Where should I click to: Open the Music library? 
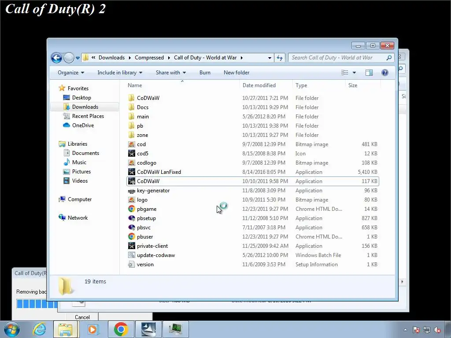pos(75,162)
